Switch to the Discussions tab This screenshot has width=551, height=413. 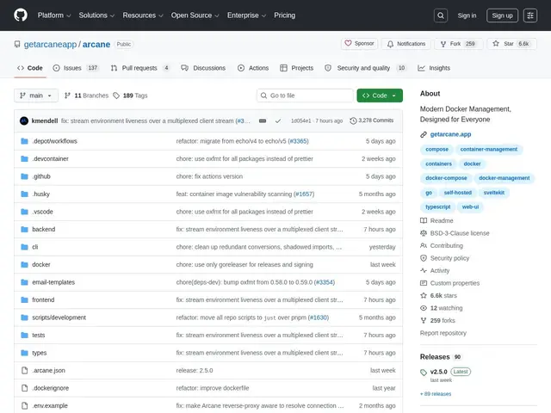(x=203, y=68)
